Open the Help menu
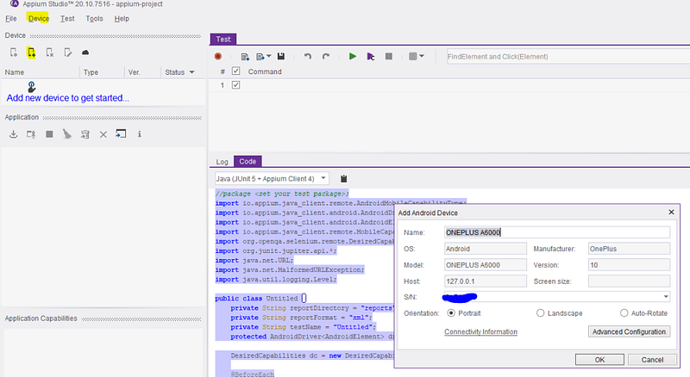 tap(122, 18)
